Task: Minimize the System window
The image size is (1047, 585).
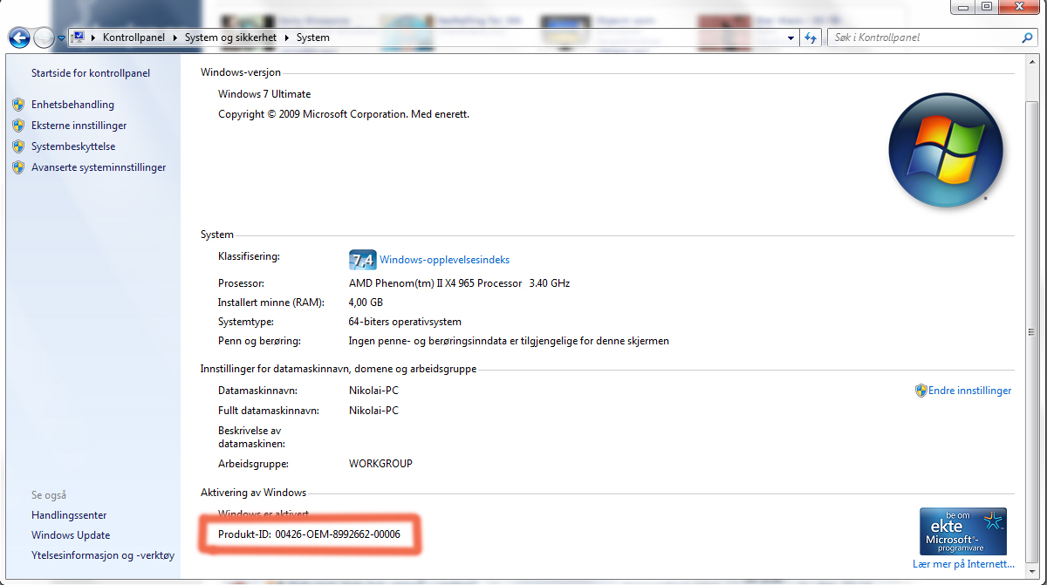Action: click(x=963, y=6)
